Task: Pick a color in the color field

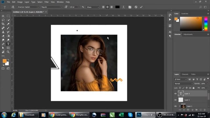Action: coord(191,24)
